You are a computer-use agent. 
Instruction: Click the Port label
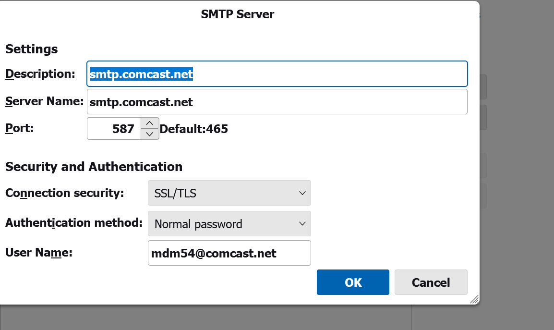coord(19,128)
